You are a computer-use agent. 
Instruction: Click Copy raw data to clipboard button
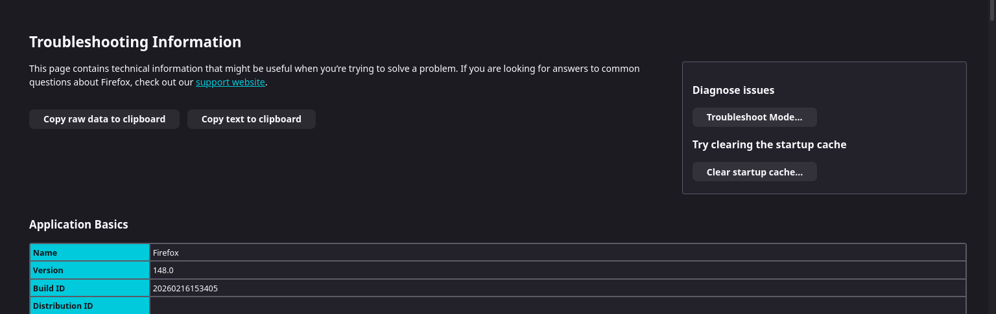104,119
